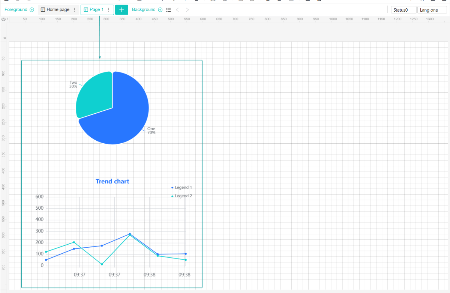The height and width of the screenshot is (293, 450).
Task: Toggle the Legend 2 series
Action: tap(181, 196)
